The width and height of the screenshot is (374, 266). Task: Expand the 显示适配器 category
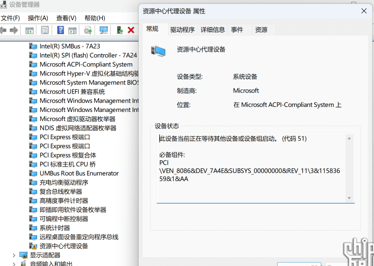click(14, 255)
